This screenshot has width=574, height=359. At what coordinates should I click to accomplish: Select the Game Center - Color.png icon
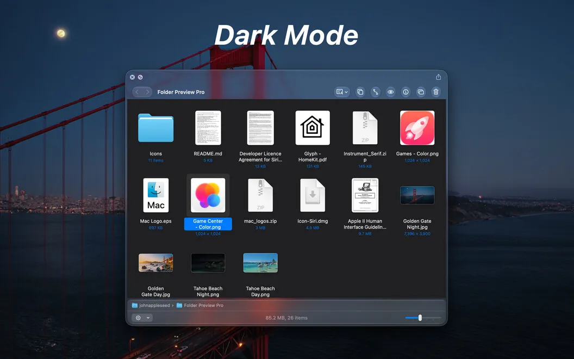click(x=208, y=195)
